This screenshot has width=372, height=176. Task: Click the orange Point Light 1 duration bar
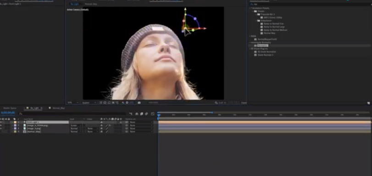click(x=265, y=122)
